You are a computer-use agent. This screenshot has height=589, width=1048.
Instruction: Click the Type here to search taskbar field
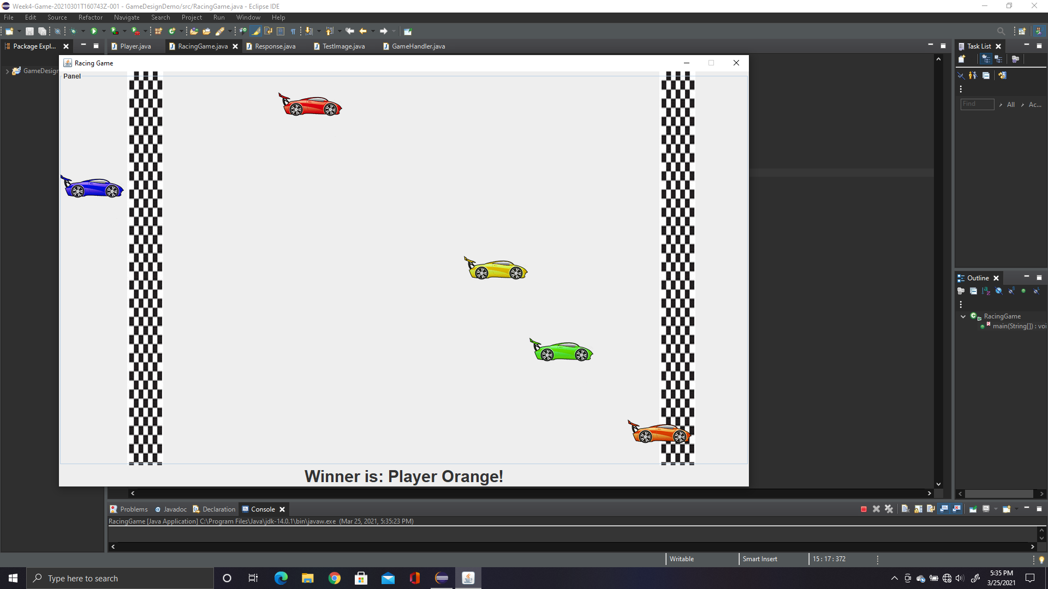(120, 578)
